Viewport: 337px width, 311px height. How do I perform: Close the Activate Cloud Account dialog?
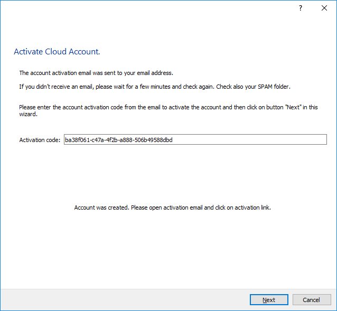323,8
